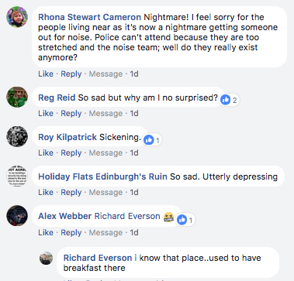
Task: Like Rhona Stewart Cameron's comment
Action: pos(46,74)
